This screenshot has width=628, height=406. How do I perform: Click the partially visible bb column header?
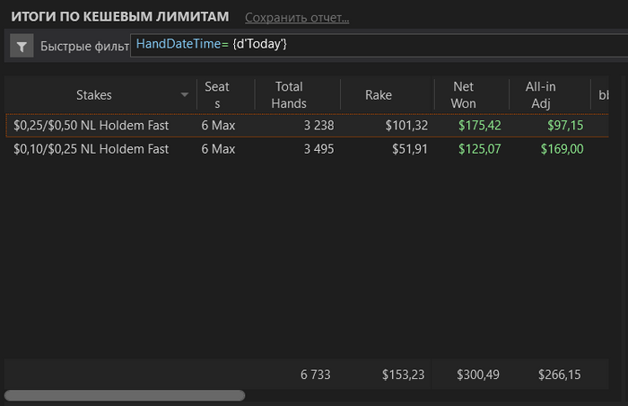[603, 95]
